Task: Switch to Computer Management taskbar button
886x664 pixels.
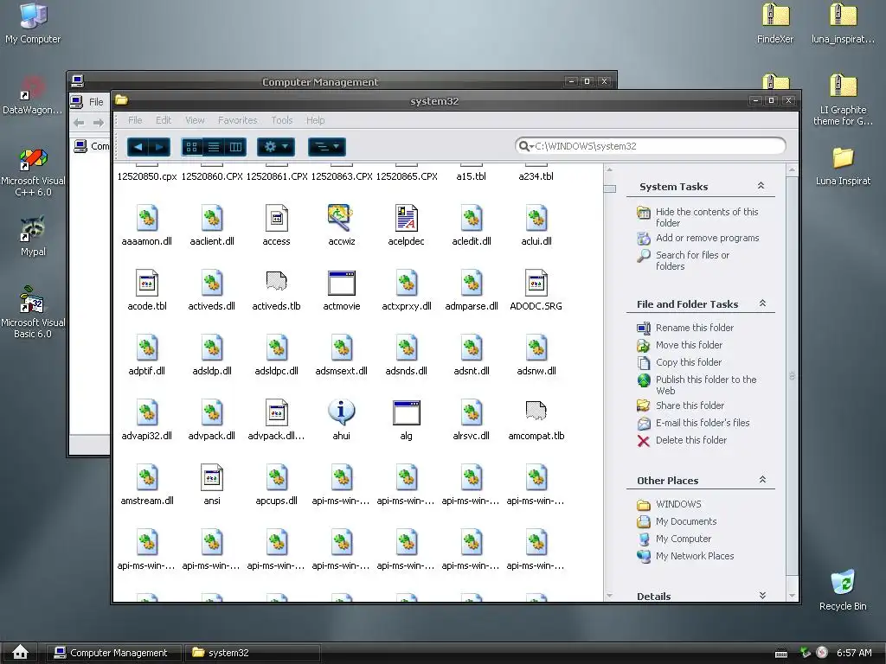Action: click(113, 653)
